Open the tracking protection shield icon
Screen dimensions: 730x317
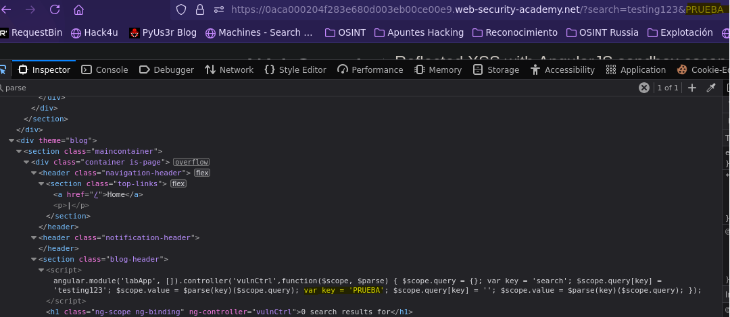(x=181, y=9)
